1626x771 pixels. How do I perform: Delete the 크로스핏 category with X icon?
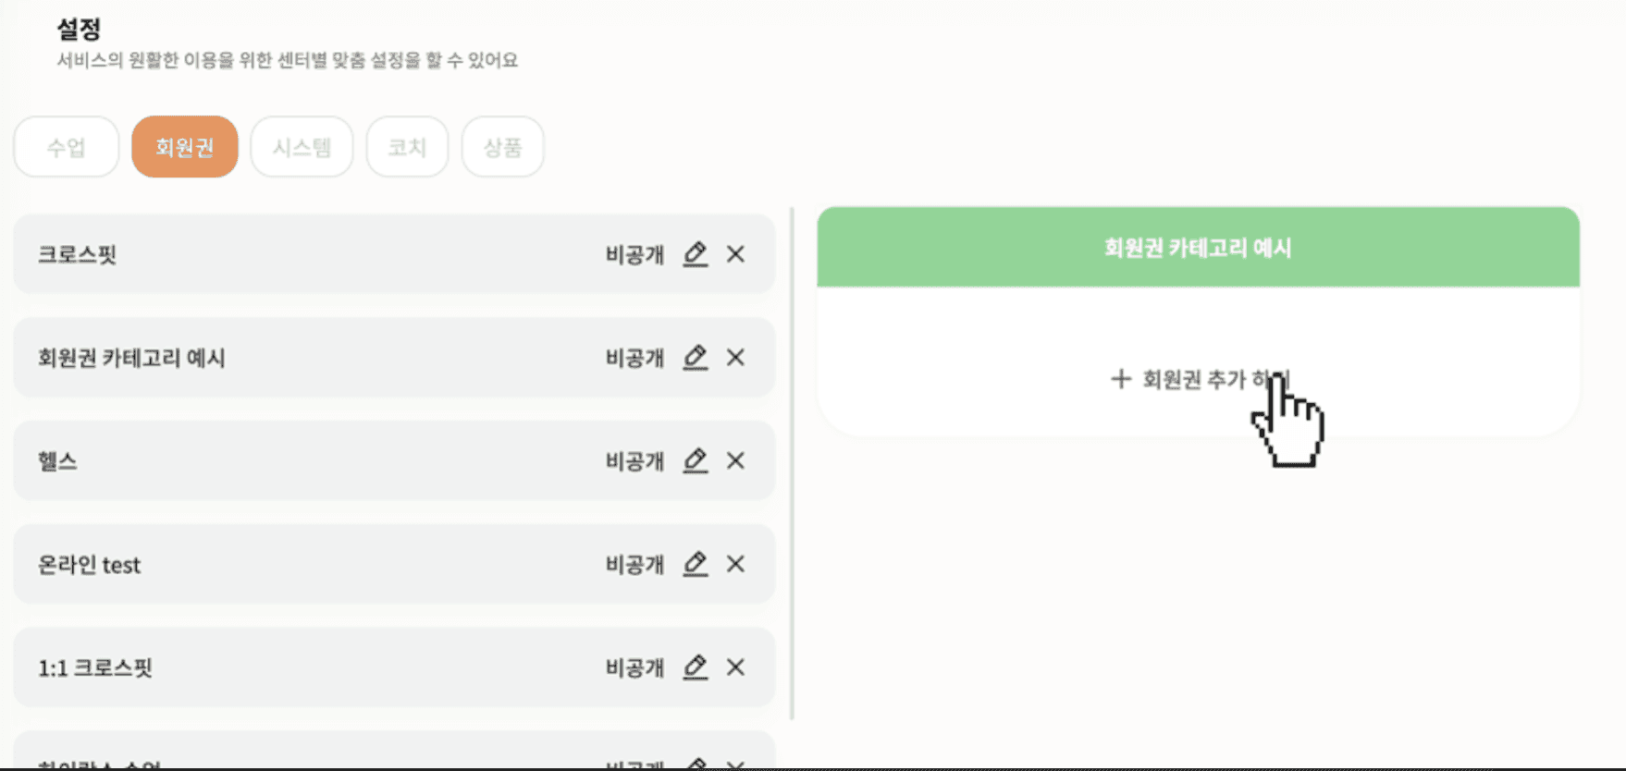(x=735, y=254)
